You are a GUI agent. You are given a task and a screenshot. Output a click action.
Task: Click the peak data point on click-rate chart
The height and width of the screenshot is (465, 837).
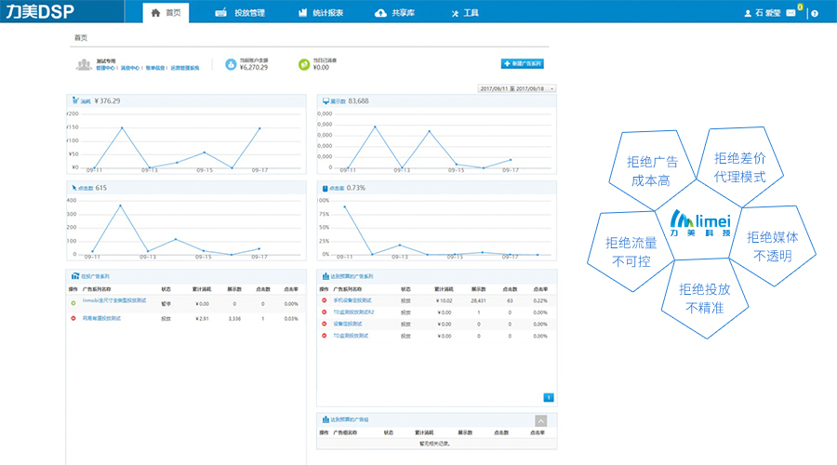(345, 206)
